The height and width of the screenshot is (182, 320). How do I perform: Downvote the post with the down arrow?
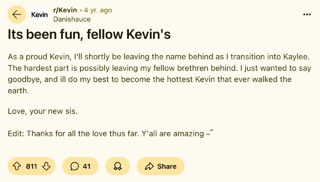(x=46, y=166)
